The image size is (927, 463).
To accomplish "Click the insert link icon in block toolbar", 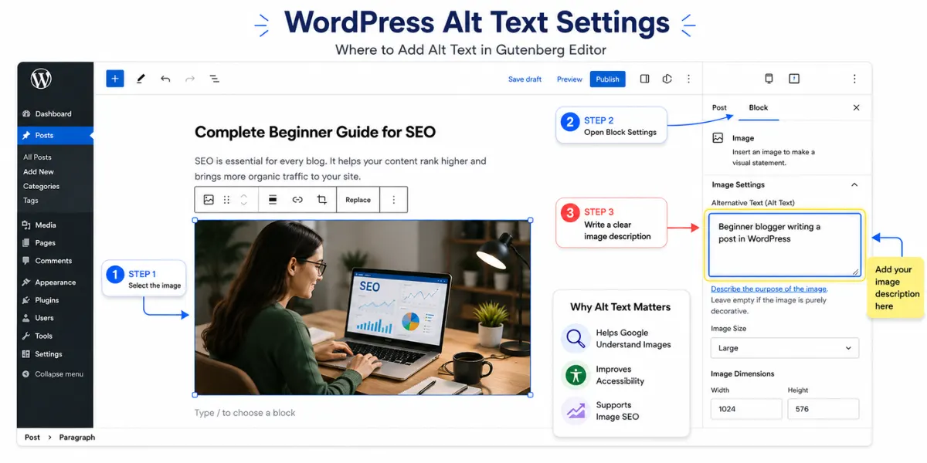I will pyautogui.click(x=297, y=200).
